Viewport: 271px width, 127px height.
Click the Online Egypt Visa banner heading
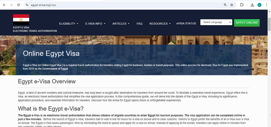point(51,54)
